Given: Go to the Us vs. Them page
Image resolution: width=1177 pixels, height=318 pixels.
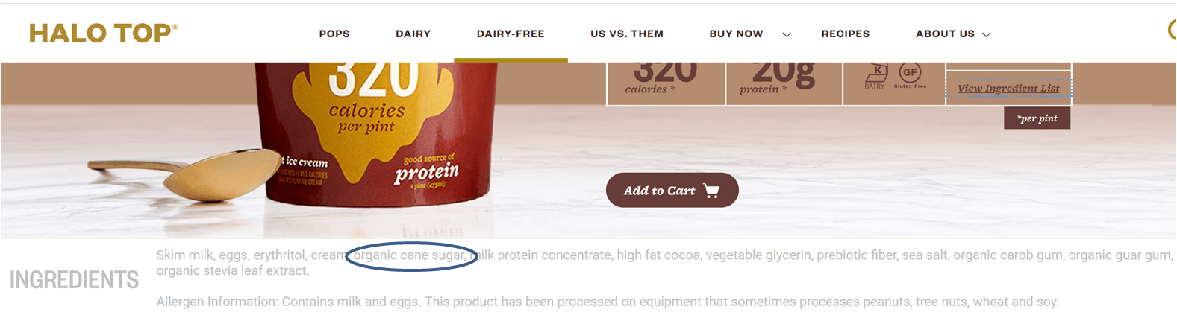Looking at the screenshot, I should [627, 34].
